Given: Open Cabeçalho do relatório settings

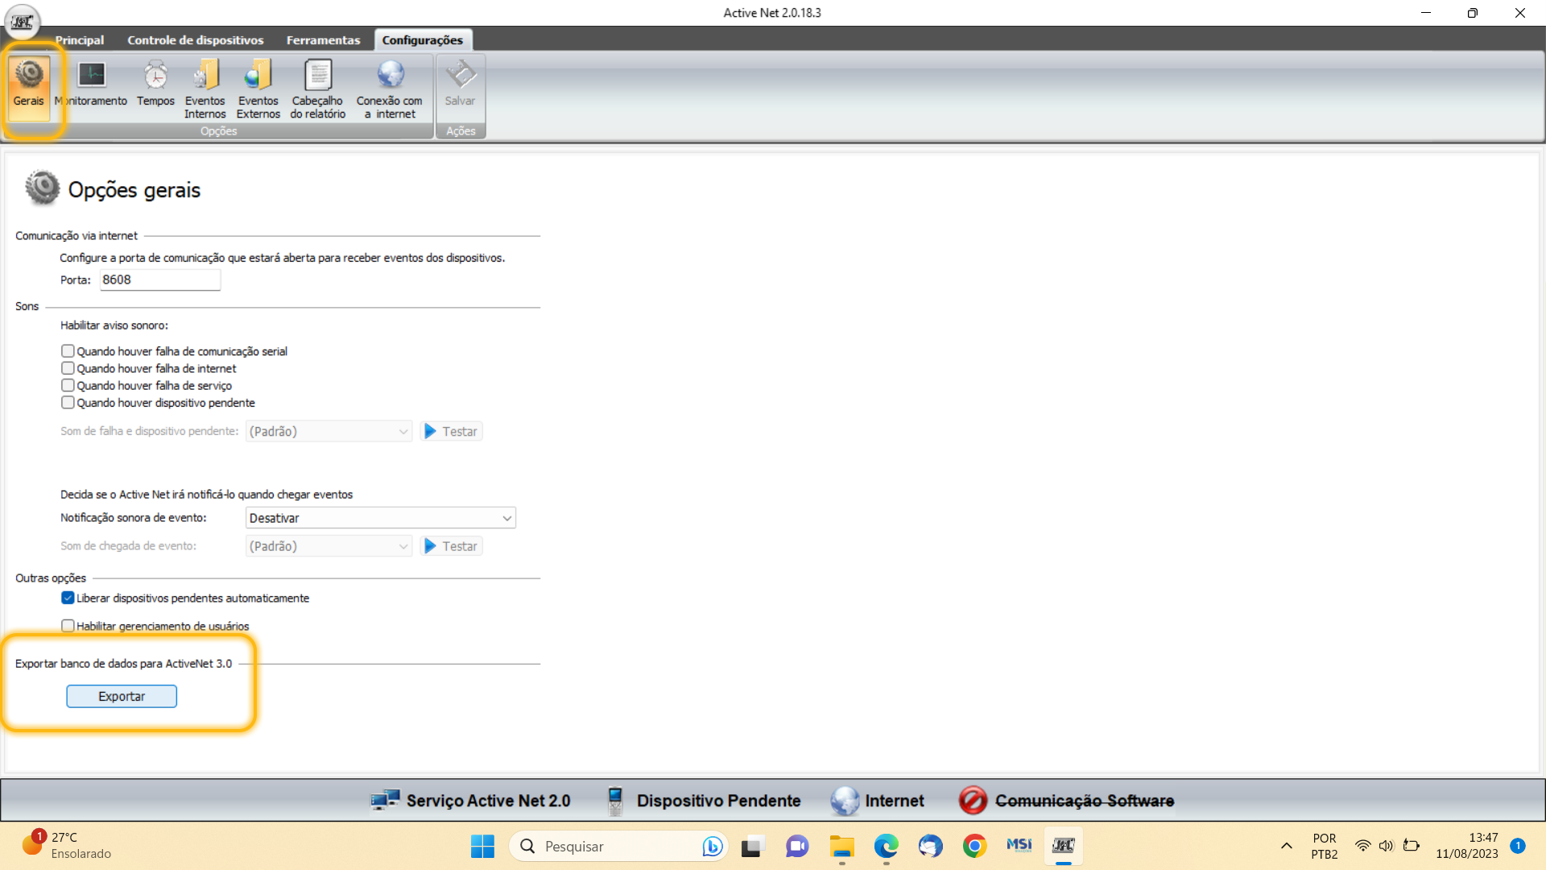Looking at the screenshot, I should click(318, 89).
